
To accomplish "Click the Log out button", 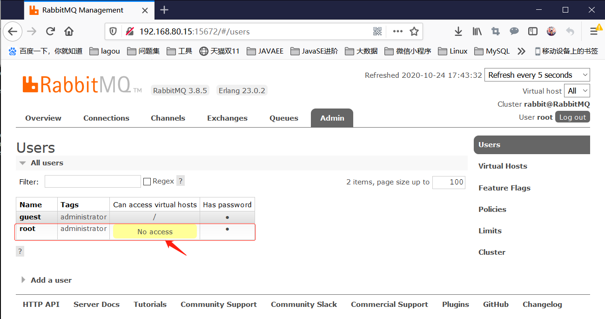I will click(x=572, y=117).
